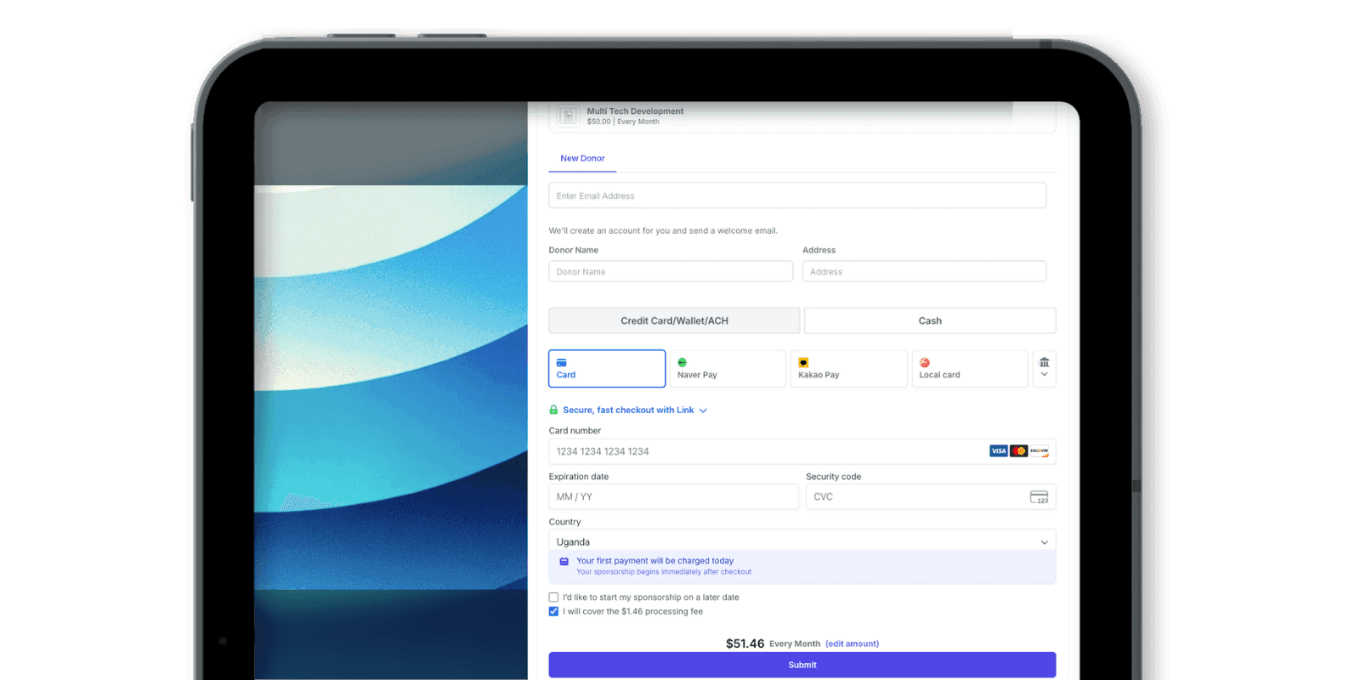This screenshot has height=680, width=1360.
Task: Select the Credit Card/Wallet/ACH tab
Action: tap(674, 320)
